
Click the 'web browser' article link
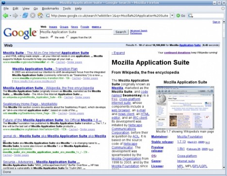click(121, 110)
